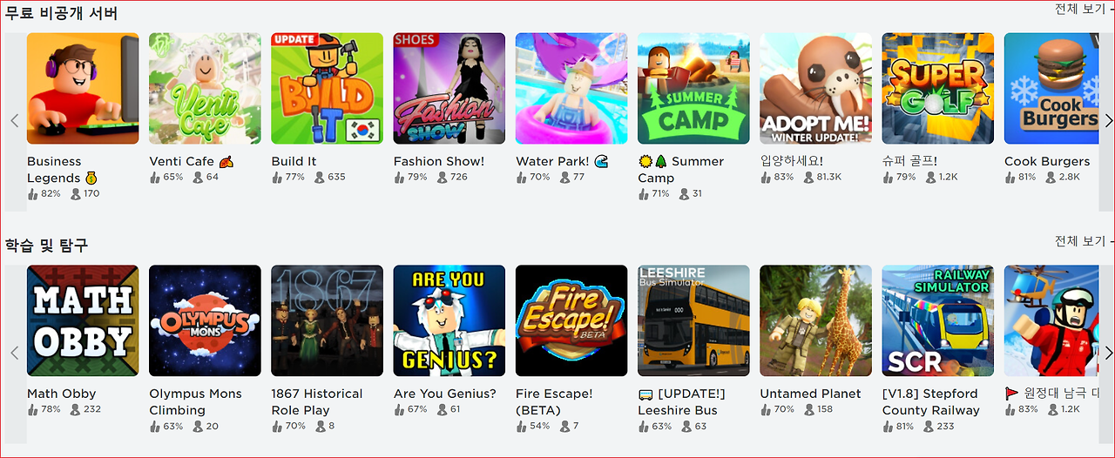Show previous games in free private servers row
This screenshot has height=458, width=1115.
[14, 121]
